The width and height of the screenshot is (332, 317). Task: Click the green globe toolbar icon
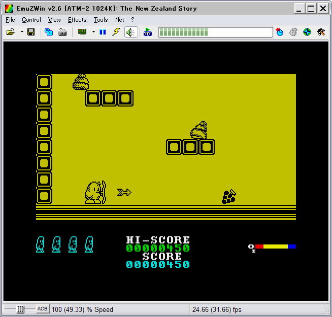307,32
